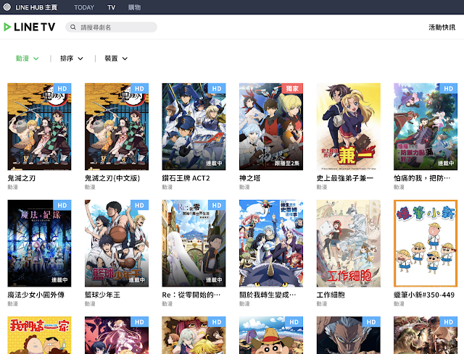Switch to the TV tab
This screenshot has width=464, height=354.
pos(111,7)
